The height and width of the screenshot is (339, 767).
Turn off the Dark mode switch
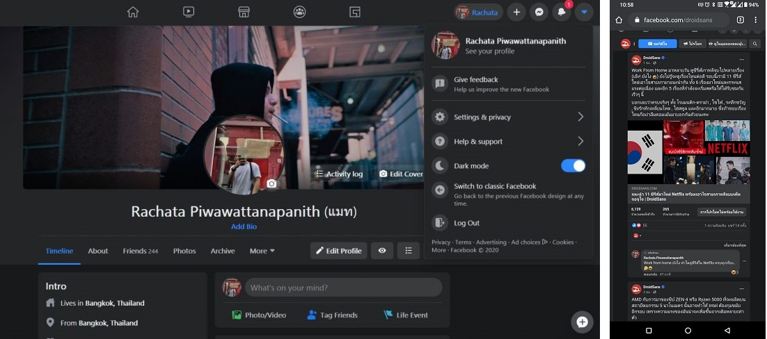coord(573,165)
